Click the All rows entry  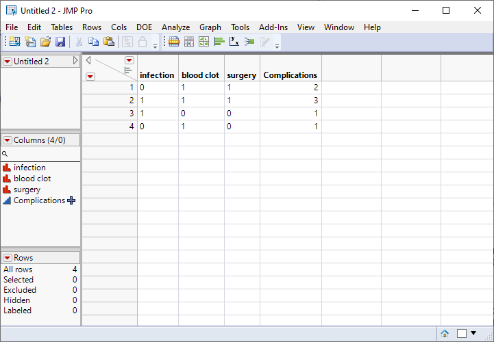click(x=40, y=269)
